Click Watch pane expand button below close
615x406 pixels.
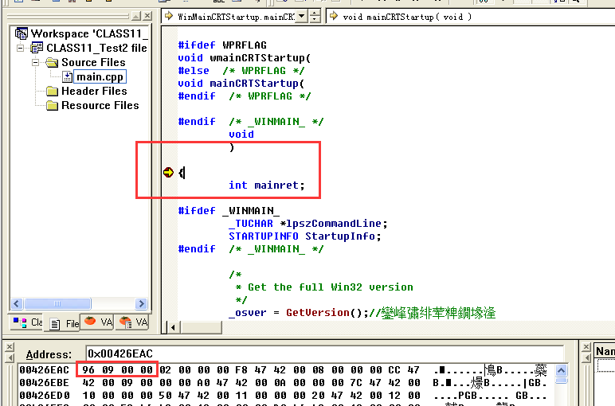tap(586, 357)
